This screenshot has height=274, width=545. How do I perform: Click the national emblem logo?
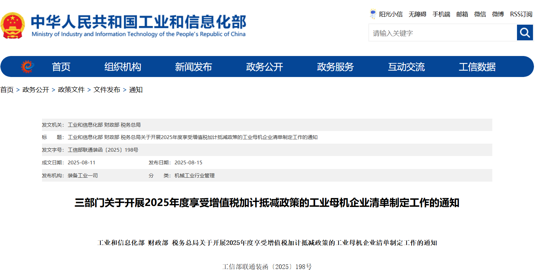(13, 26)
